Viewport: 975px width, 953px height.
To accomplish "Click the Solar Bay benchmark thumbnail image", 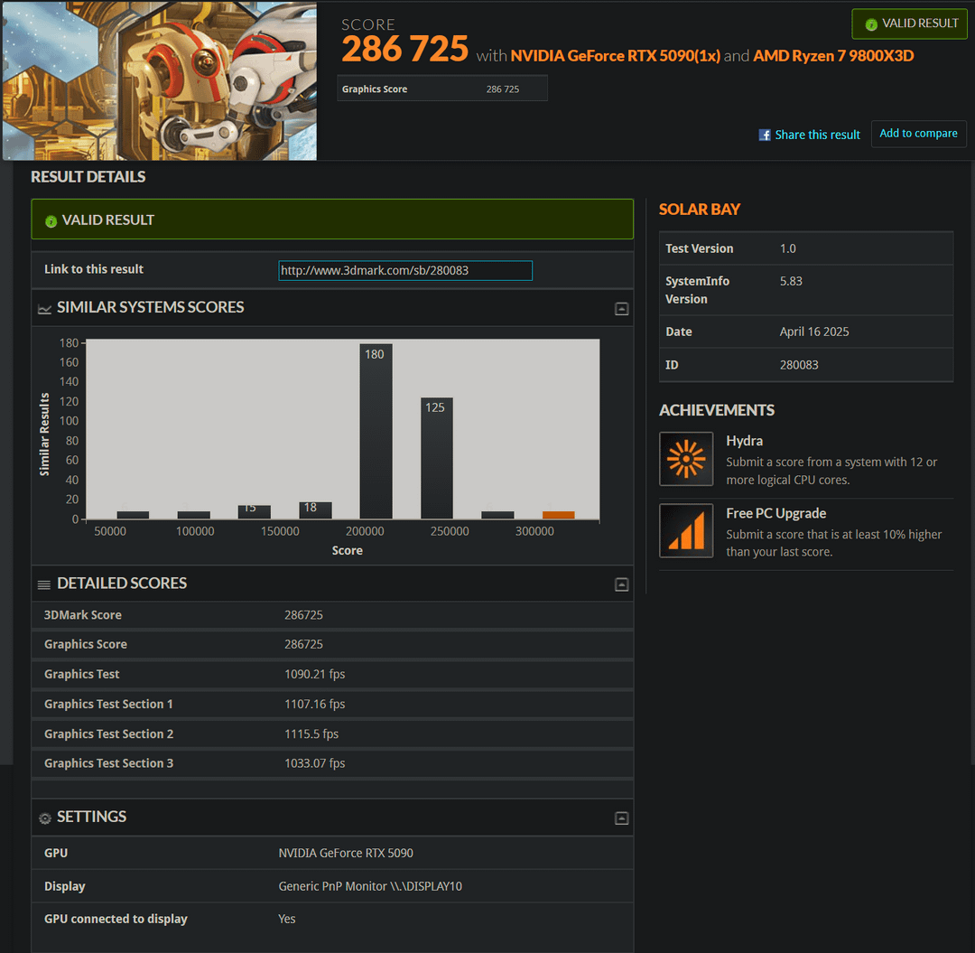I will point(159,81).
